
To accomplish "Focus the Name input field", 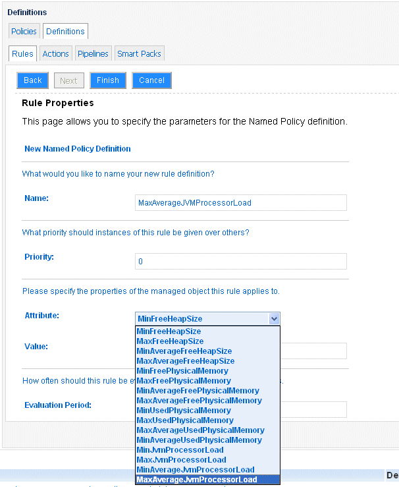I will 241,202.
